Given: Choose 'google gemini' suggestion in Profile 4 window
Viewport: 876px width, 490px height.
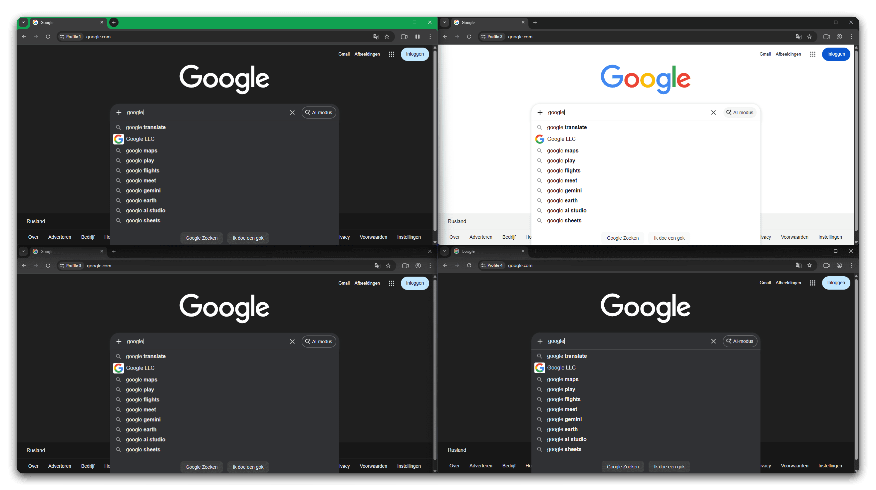Looking at the screenshot, I should coord(564,419).
